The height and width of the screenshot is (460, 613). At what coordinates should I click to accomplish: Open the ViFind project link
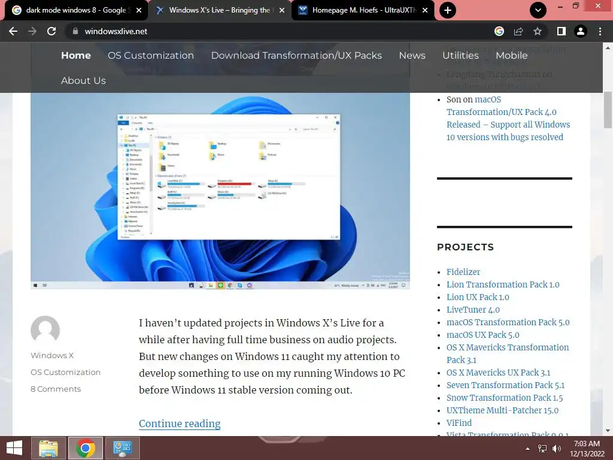pos(459,423)
